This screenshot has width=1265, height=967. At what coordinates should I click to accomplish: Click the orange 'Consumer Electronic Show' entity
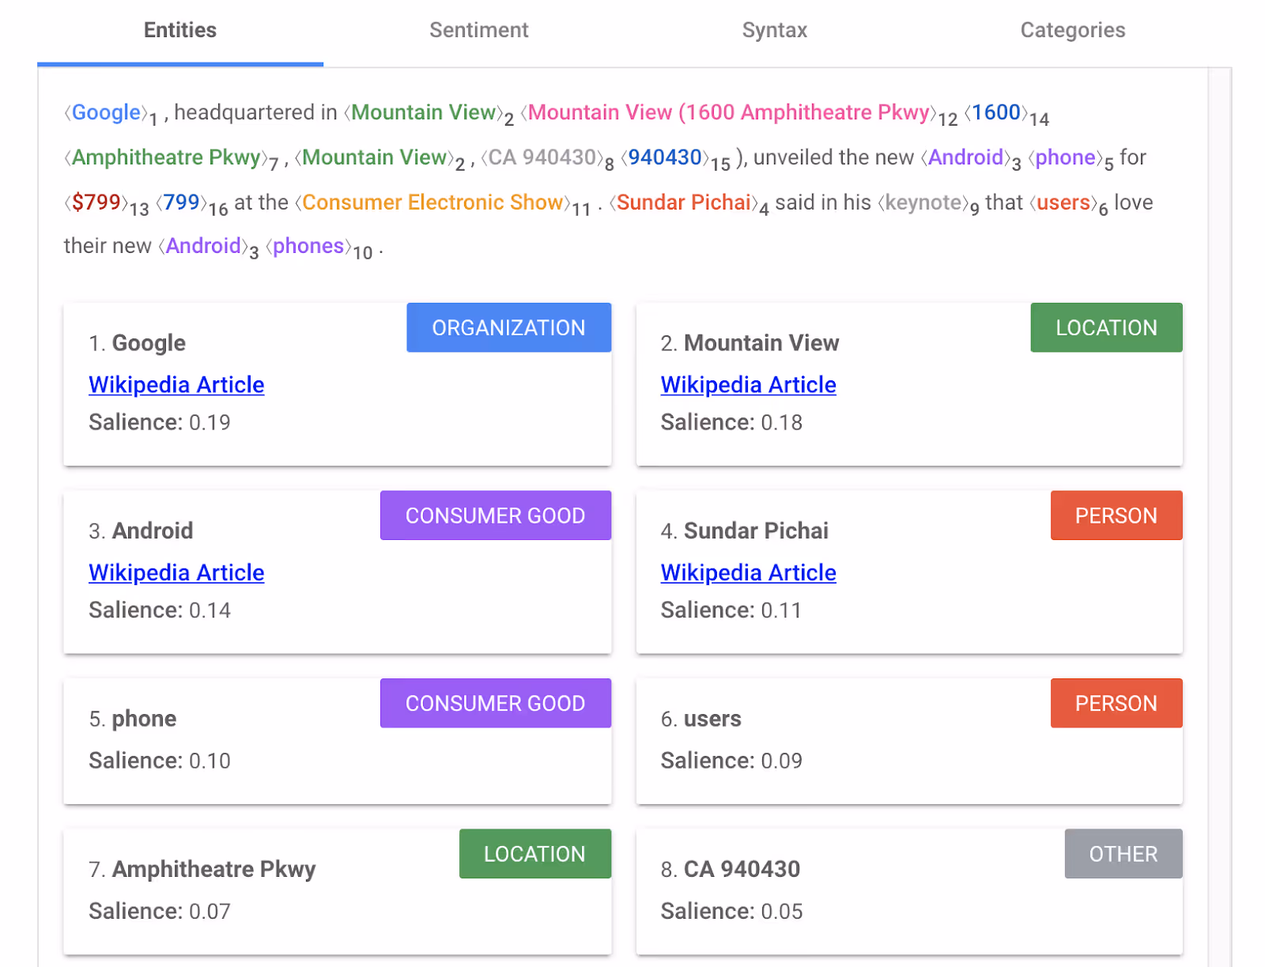(x=432, y=202)
